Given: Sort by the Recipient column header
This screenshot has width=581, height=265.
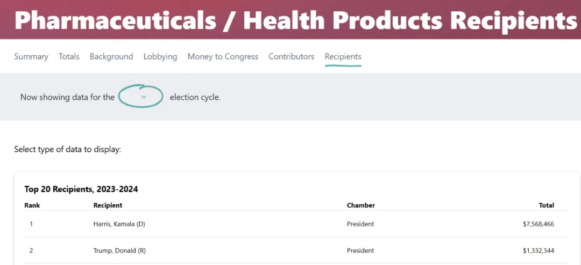Looking at the screenshot, I should click(108, 205).
